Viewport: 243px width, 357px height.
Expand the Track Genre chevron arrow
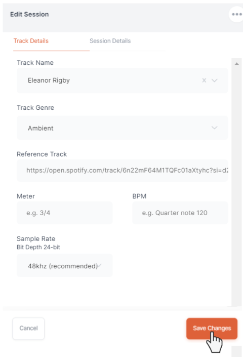pos(215,128)
